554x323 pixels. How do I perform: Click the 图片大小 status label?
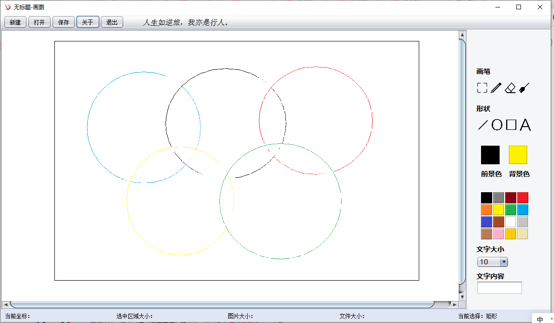[x=240, y=316]
